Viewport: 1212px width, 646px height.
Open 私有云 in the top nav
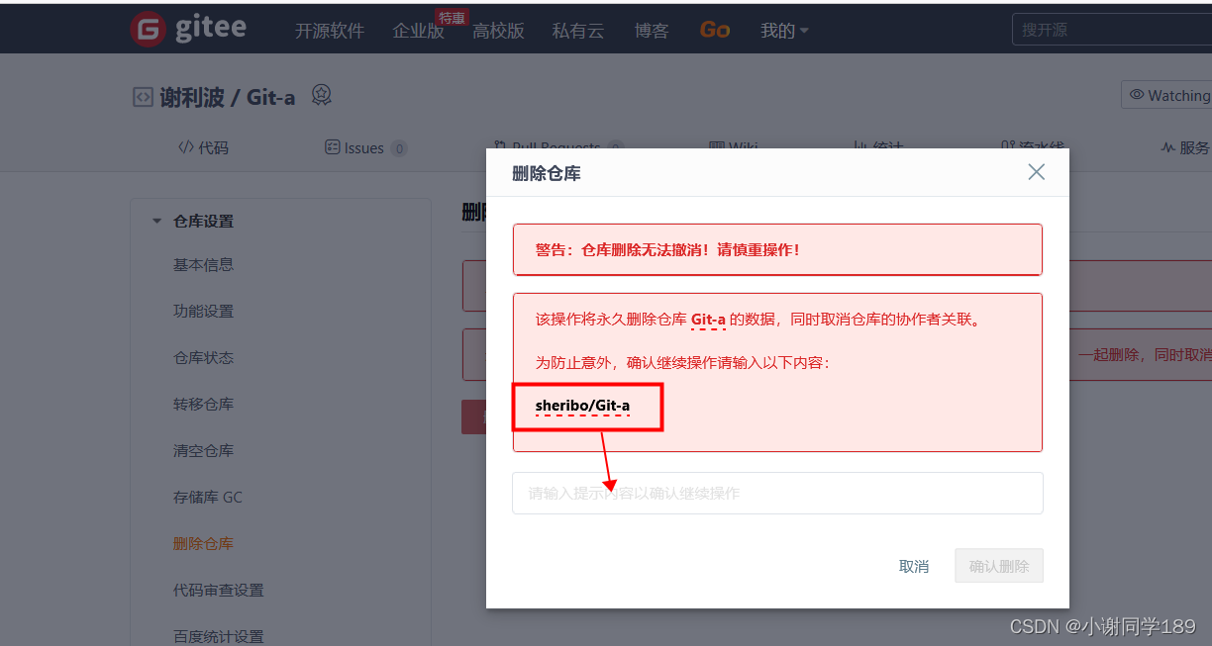pos(578,31)
